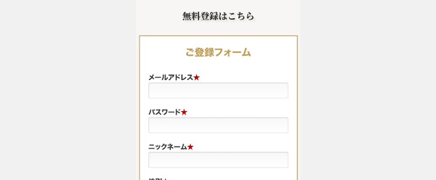The height and width of the screenshot is (180, 436).
Task: Click the パスワード field label
Action: (164, 112)
